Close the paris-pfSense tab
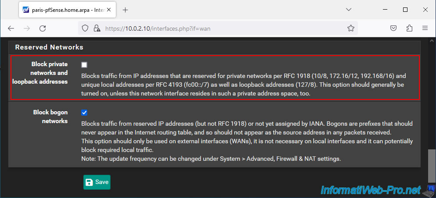The height and width of the screenshot is (198, 436). (109, 10)
